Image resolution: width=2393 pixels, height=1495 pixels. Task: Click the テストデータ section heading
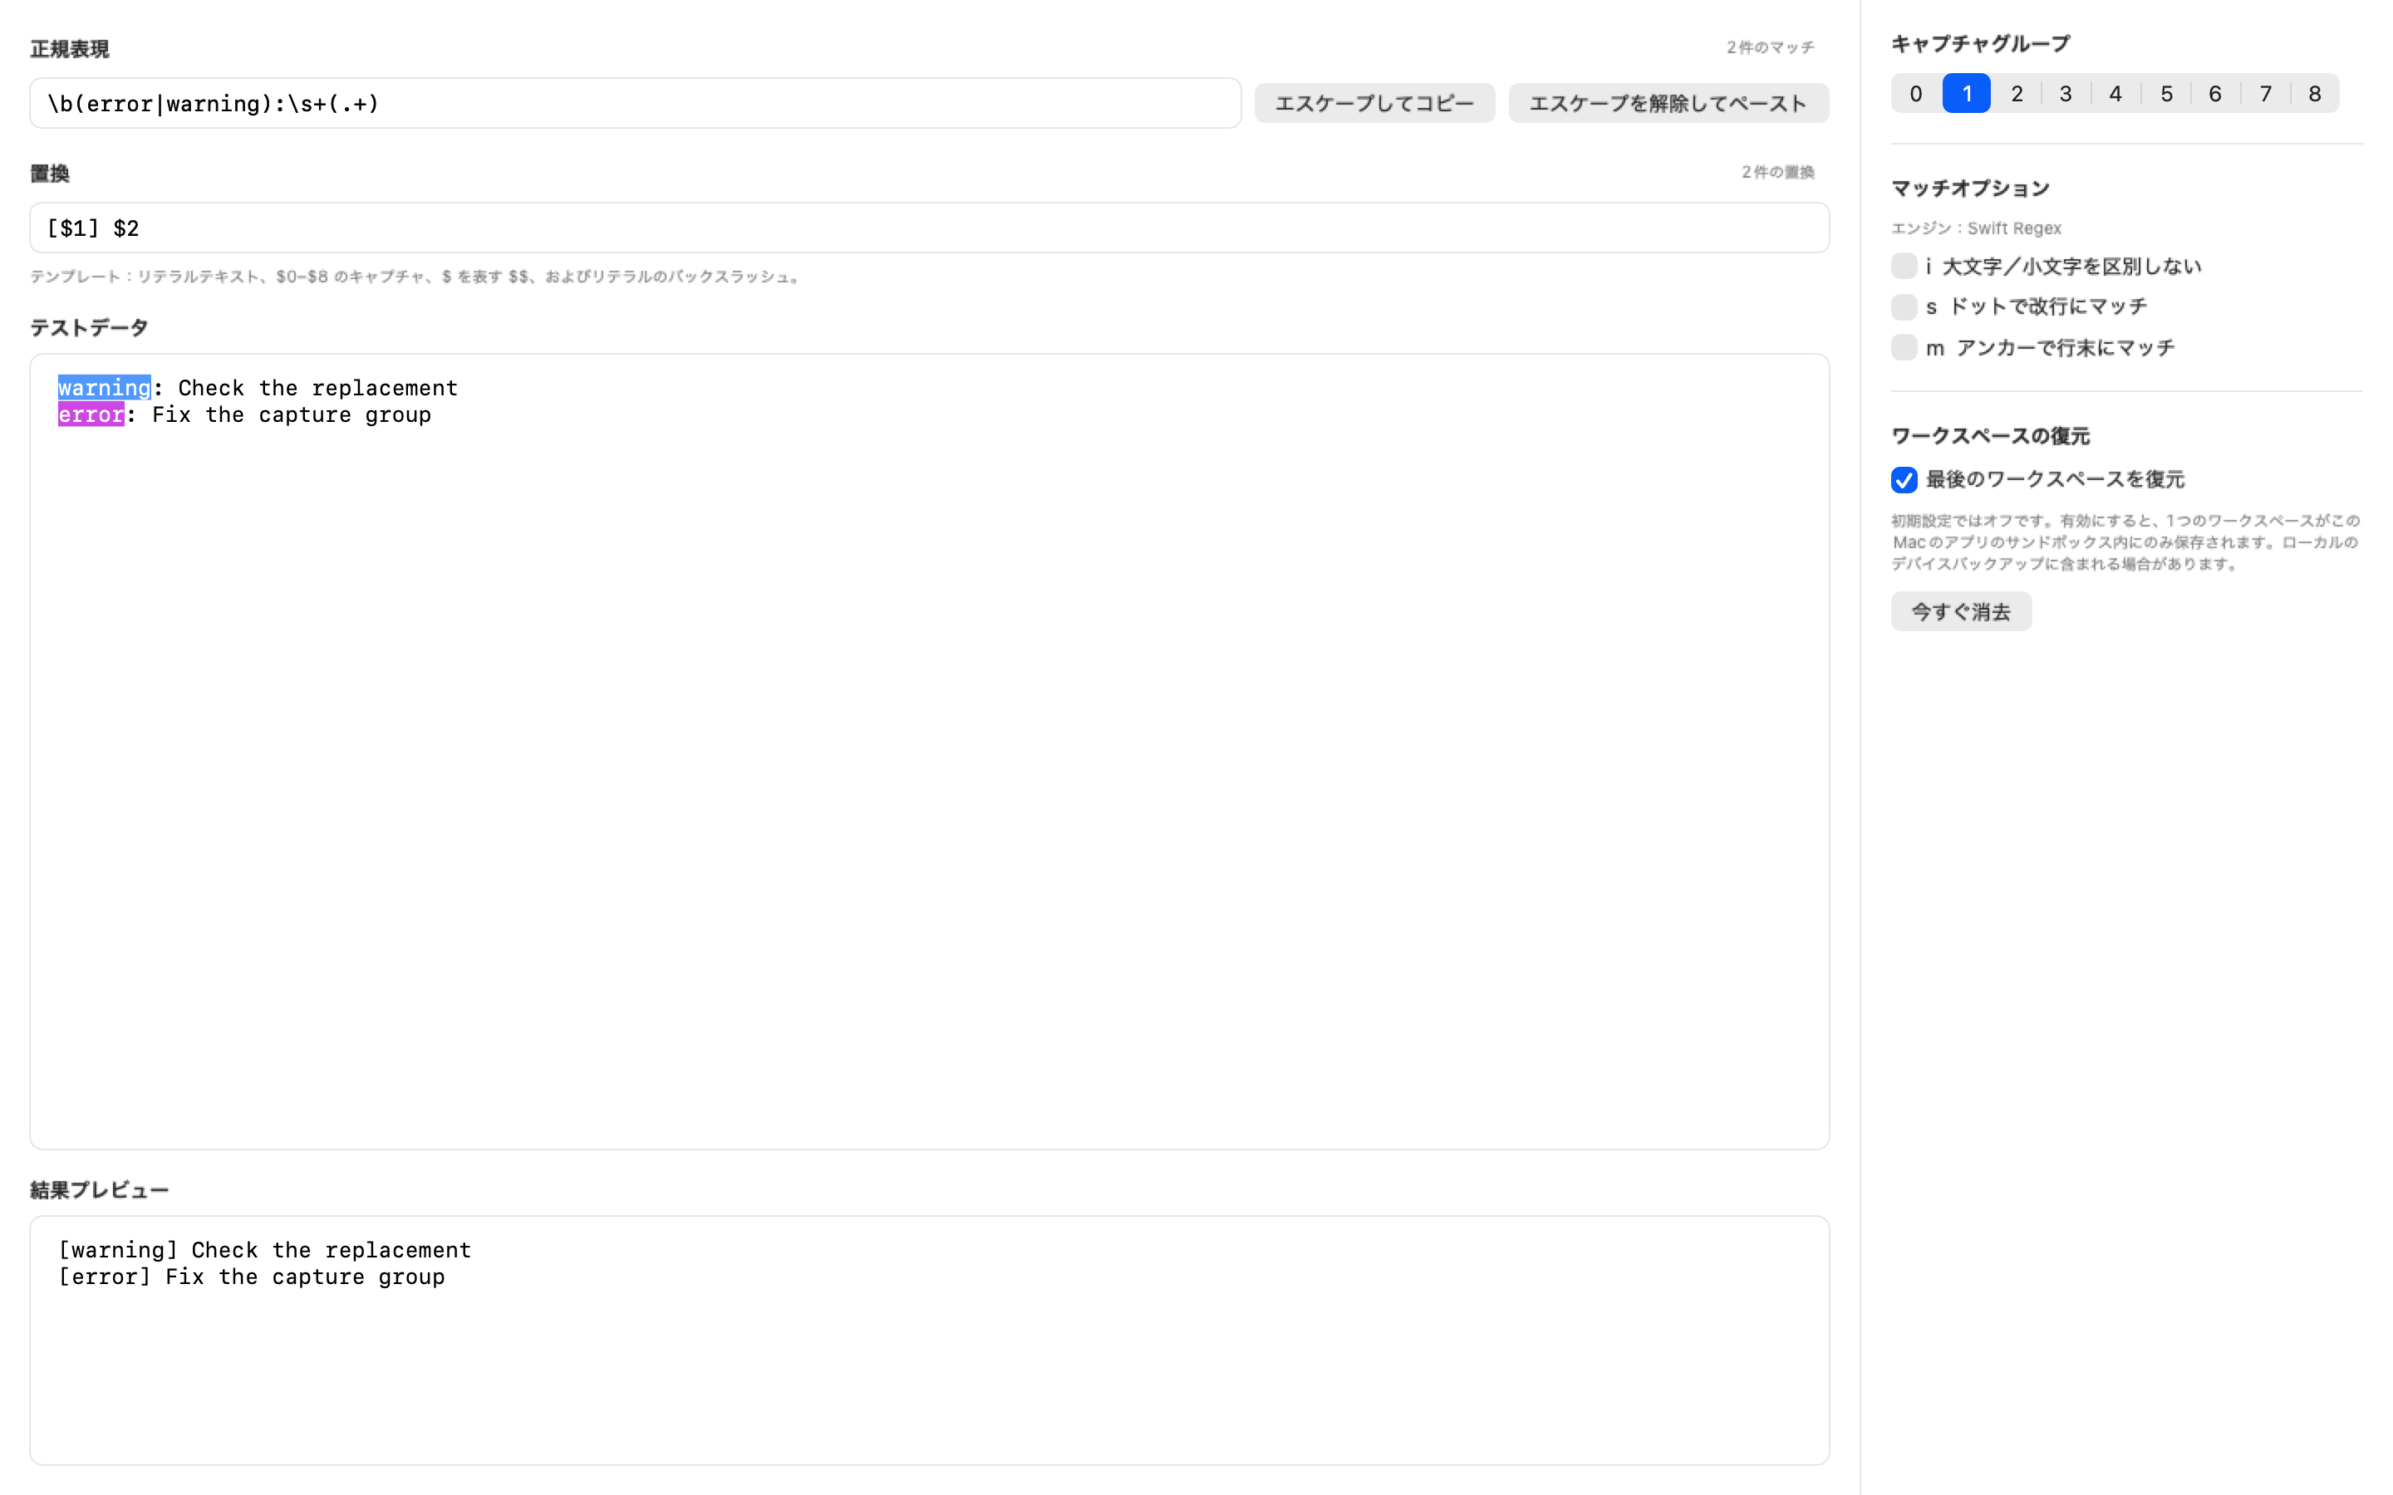89,327
